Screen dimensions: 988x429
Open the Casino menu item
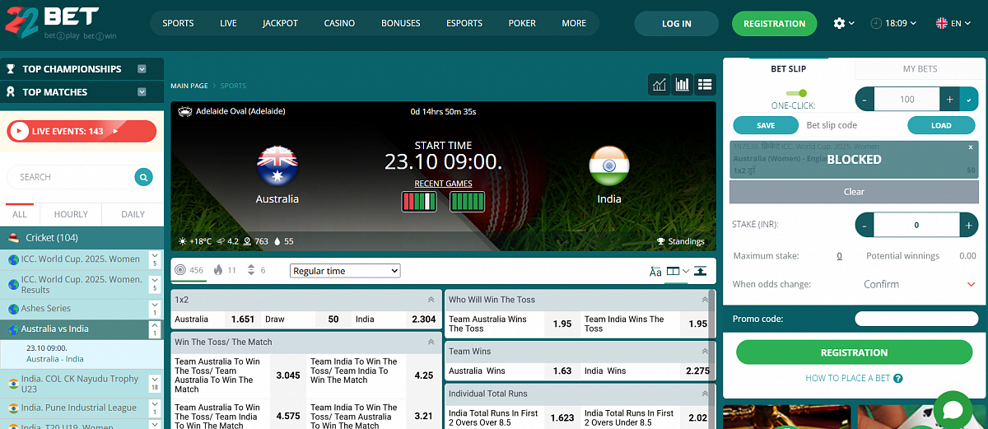[339, 24]
